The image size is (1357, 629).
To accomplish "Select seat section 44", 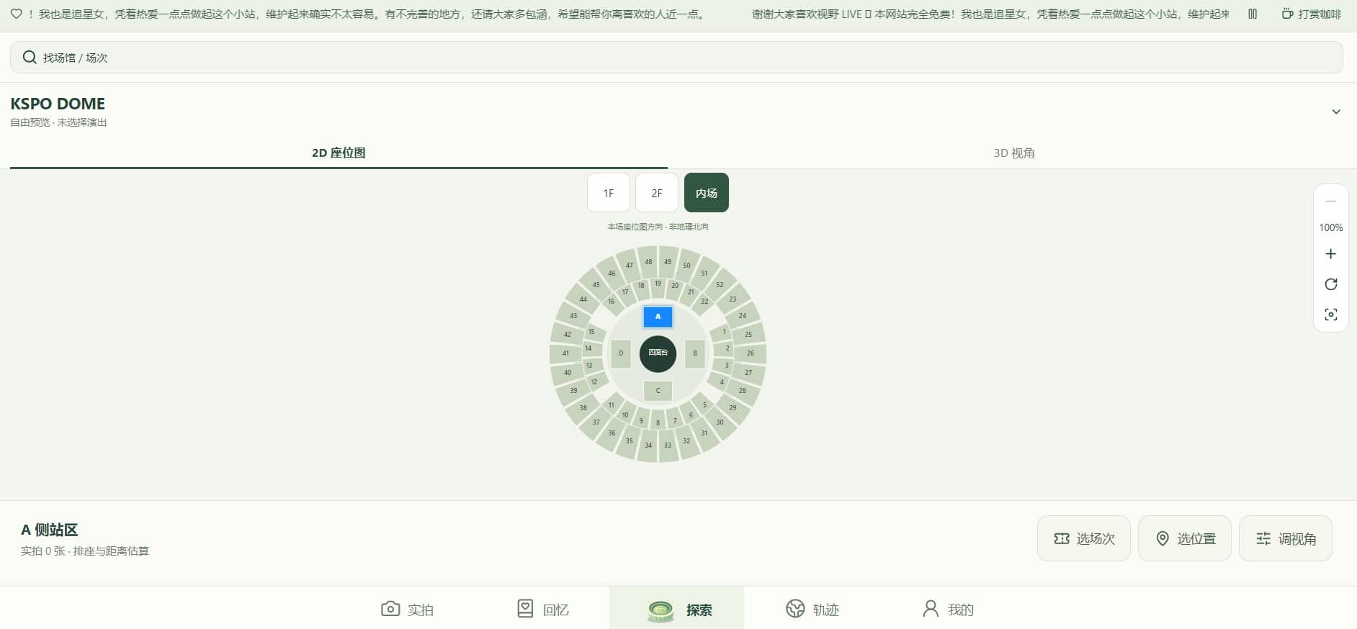I will click(x=583, y=299).
